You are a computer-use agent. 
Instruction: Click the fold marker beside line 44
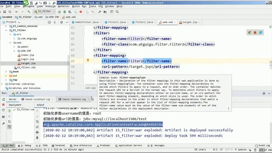[x=84, y=33]
